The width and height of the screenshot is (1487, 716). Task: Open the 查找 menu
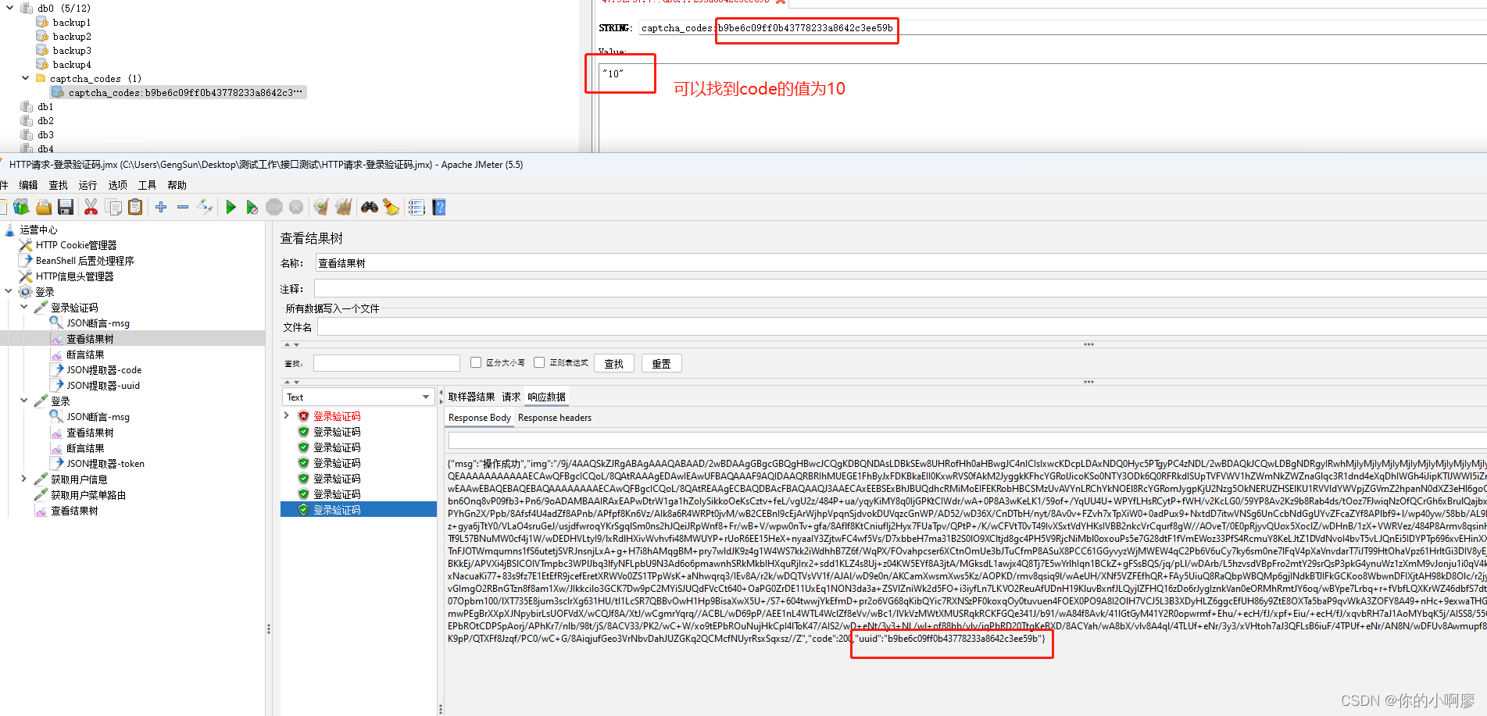click(x=58, y=185)
